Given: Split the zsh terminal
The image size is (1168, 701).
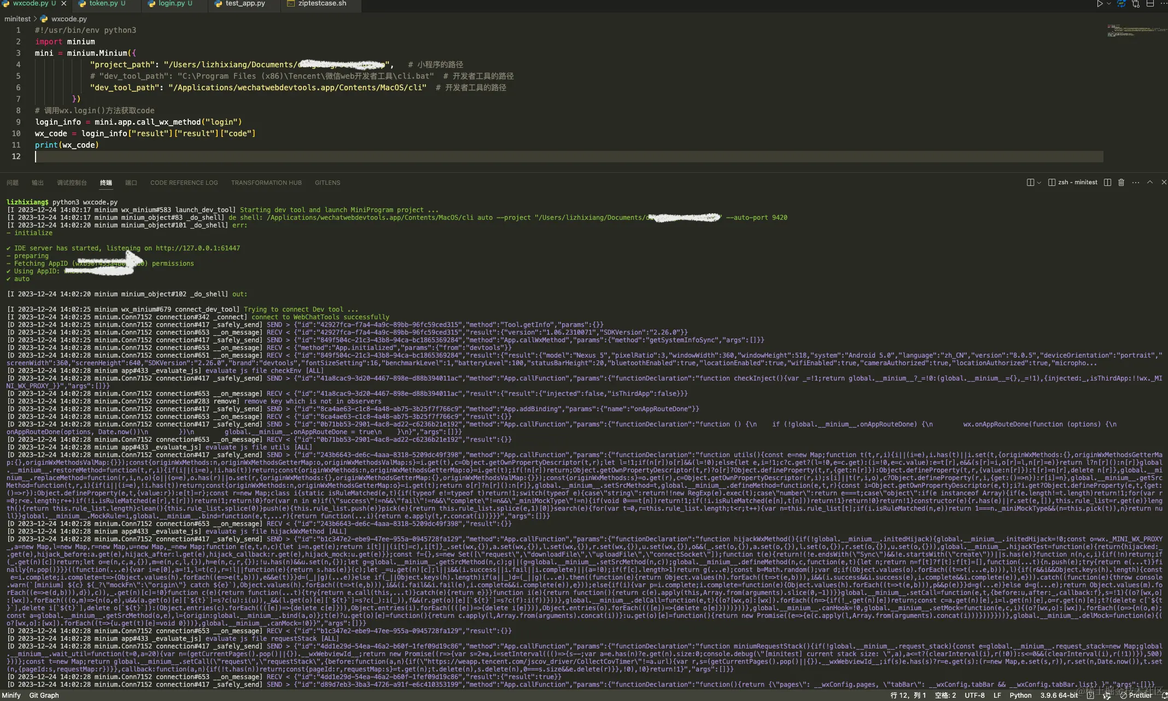Looking at the screenshot, I should [x=1107, y=183].
